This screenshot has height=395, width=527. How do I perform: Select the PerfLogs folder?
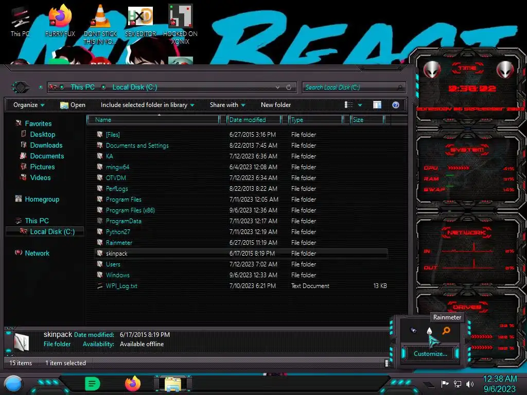click(241, 188)
